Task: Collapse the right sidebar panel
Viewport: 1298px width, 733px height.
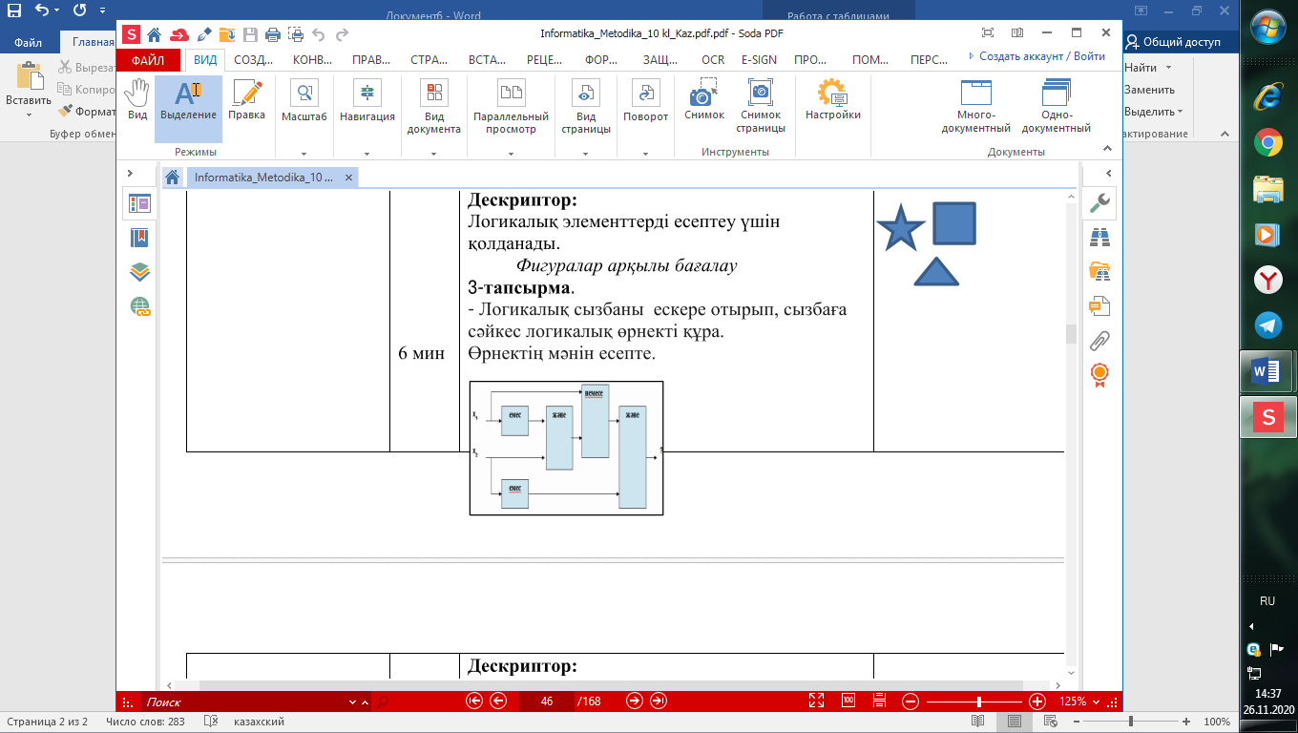Action: 1108,174
